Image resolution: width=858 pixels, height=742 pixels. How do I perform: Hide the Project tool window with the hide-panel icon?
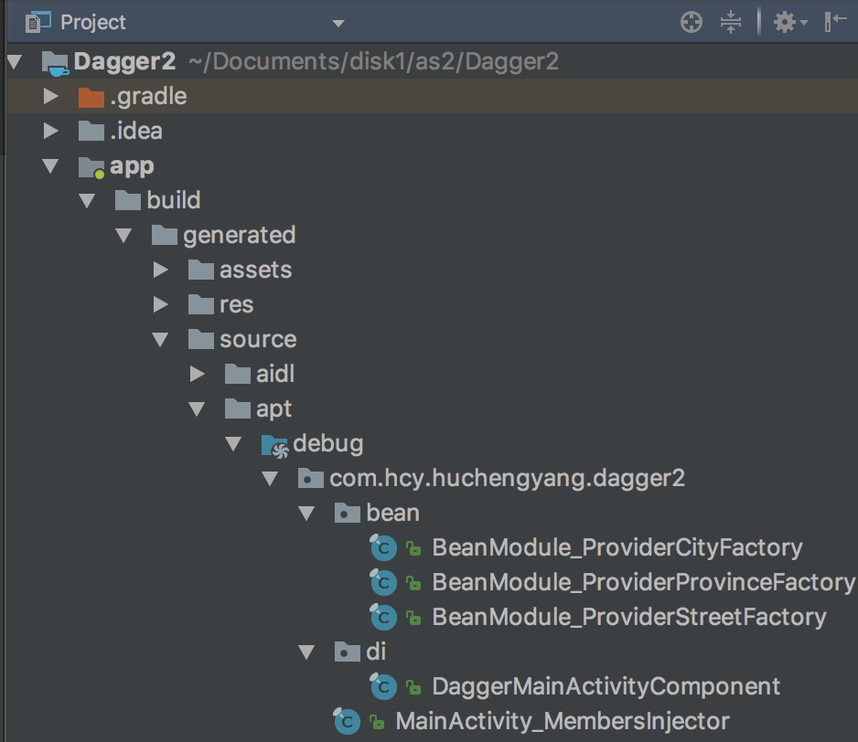pyautogui.click(x=835, y=22)
